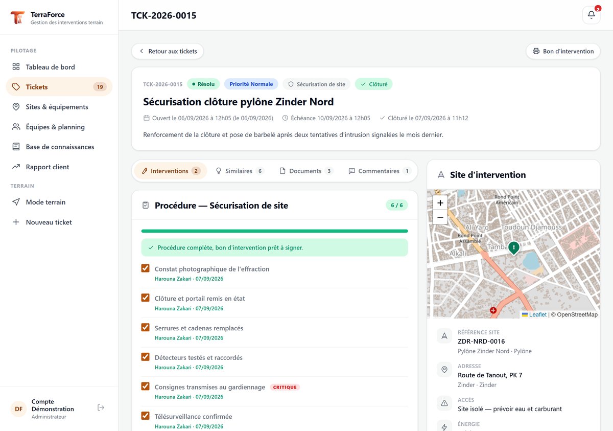Create a Nouveau ticket
Image resolution: width=613 pixels, height=431 pixels.
(x=59, y=222)
